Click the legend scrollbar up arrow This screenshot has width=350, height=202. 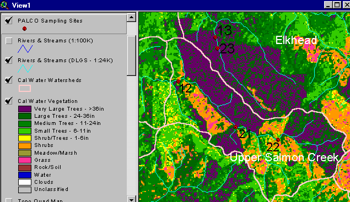(132, 17)
